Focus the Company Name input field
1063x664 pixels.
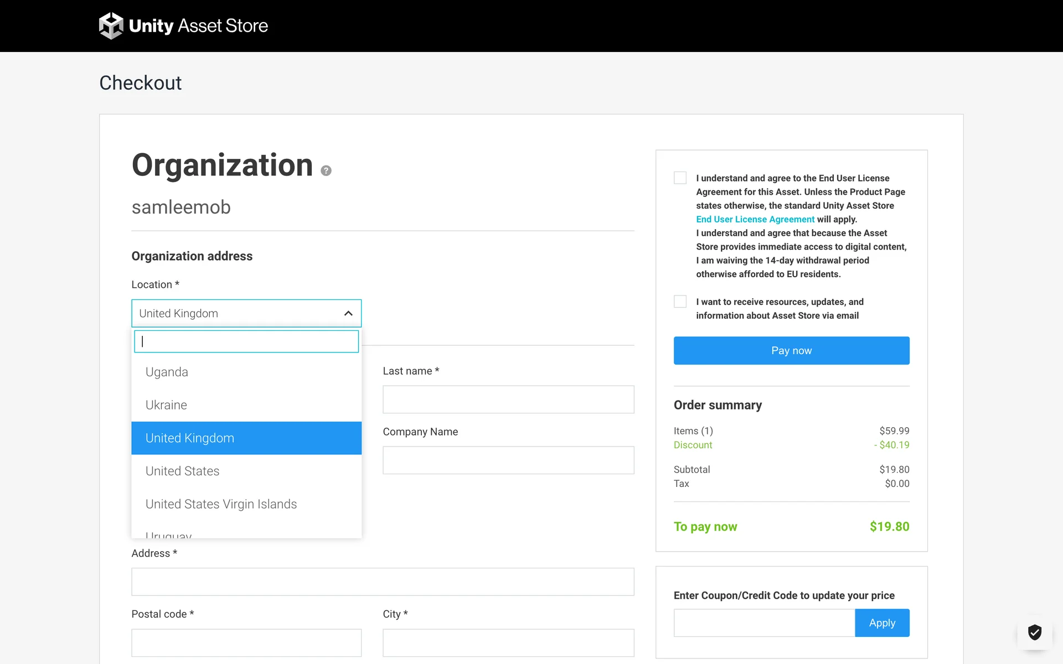(x=508, y=460)
